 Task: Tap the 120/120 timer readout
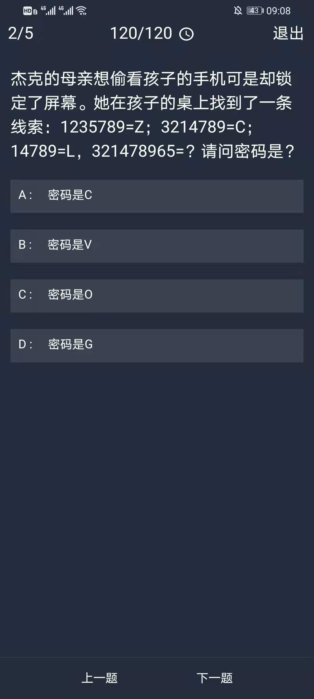click(x=141, y=33)
